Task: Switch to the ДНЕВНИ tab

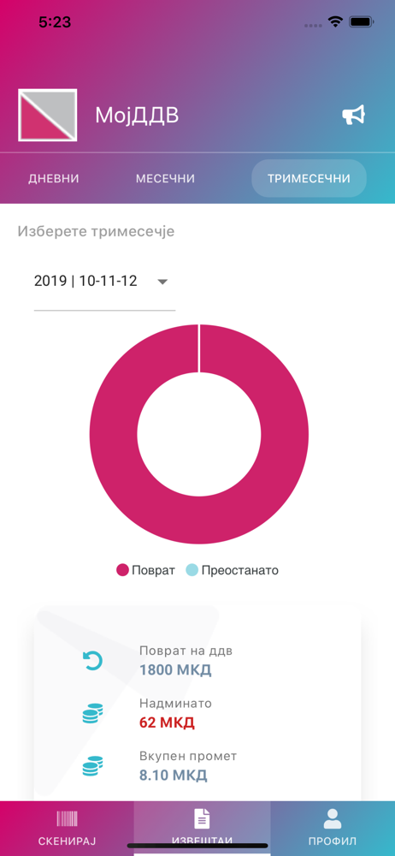Action: (x=54, y=179)
